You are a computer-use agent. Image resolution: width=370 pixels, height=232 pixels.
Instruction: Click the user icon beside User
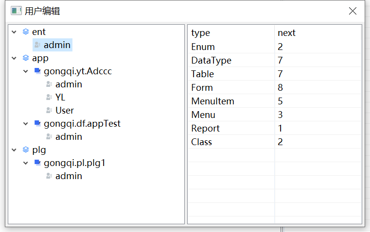tap(49, 111)
